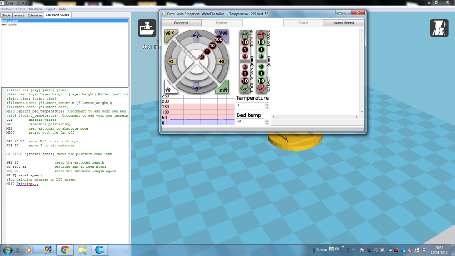Open the Machine menu
455x256 pixels.
click(35, 9)
